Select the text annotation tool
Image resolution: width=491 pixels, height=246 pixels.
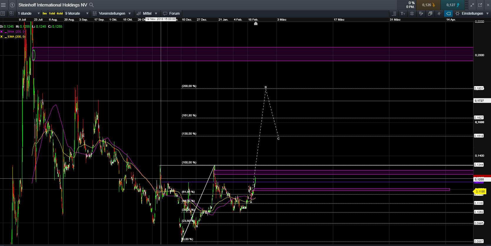click(403, 14)
